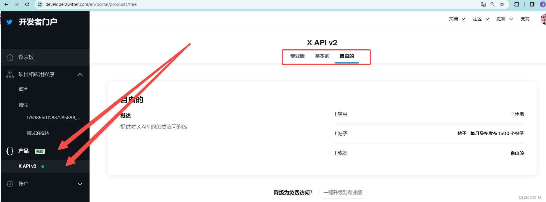Viewport: 546px width, 202px height.
Task: Open the zoom magnifier icon
Action: pos(493,4)
